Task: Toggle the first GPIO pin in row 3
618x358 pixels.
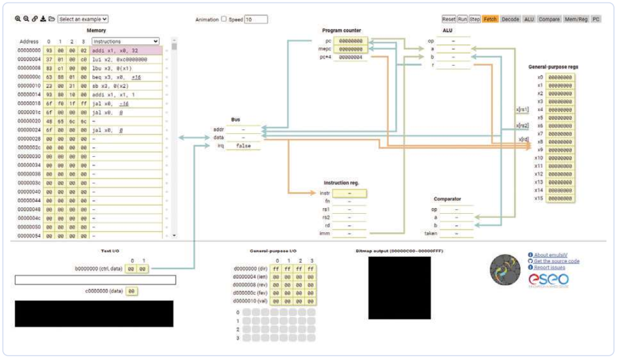Action: click(247, 338)
